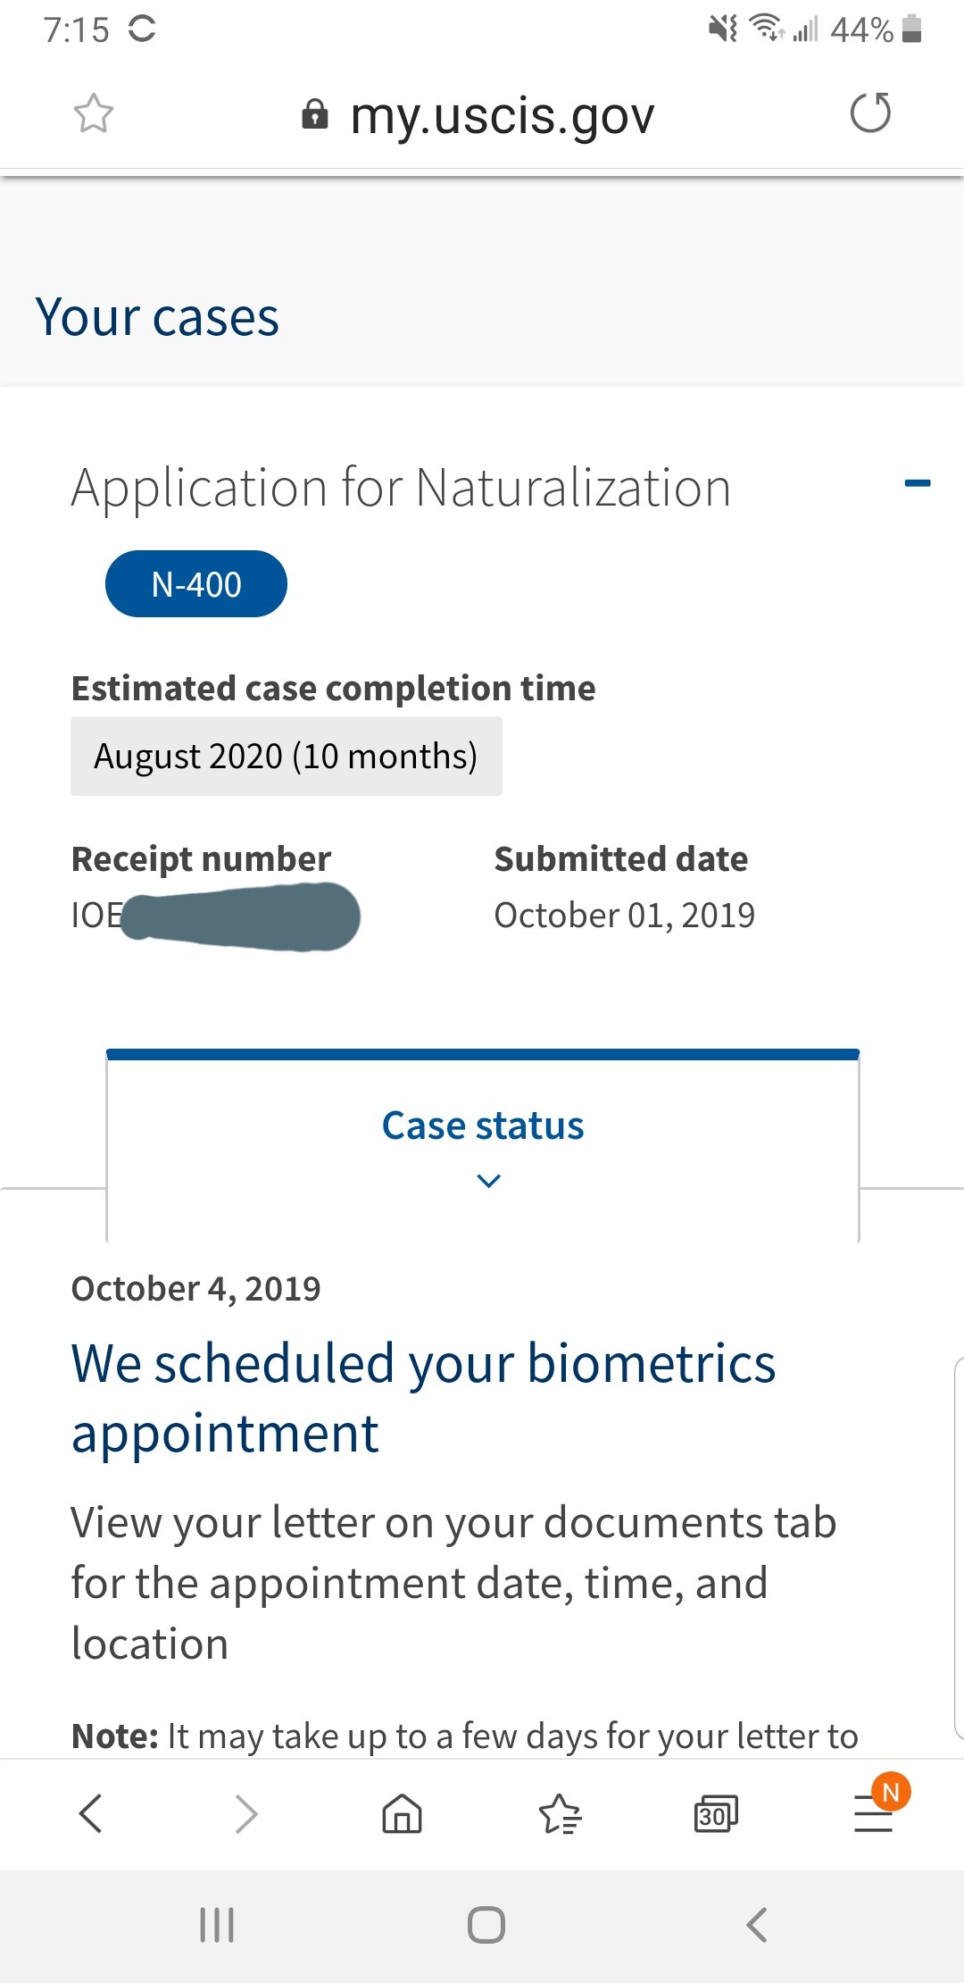Open Android recent apps

tap(217, 1925)
